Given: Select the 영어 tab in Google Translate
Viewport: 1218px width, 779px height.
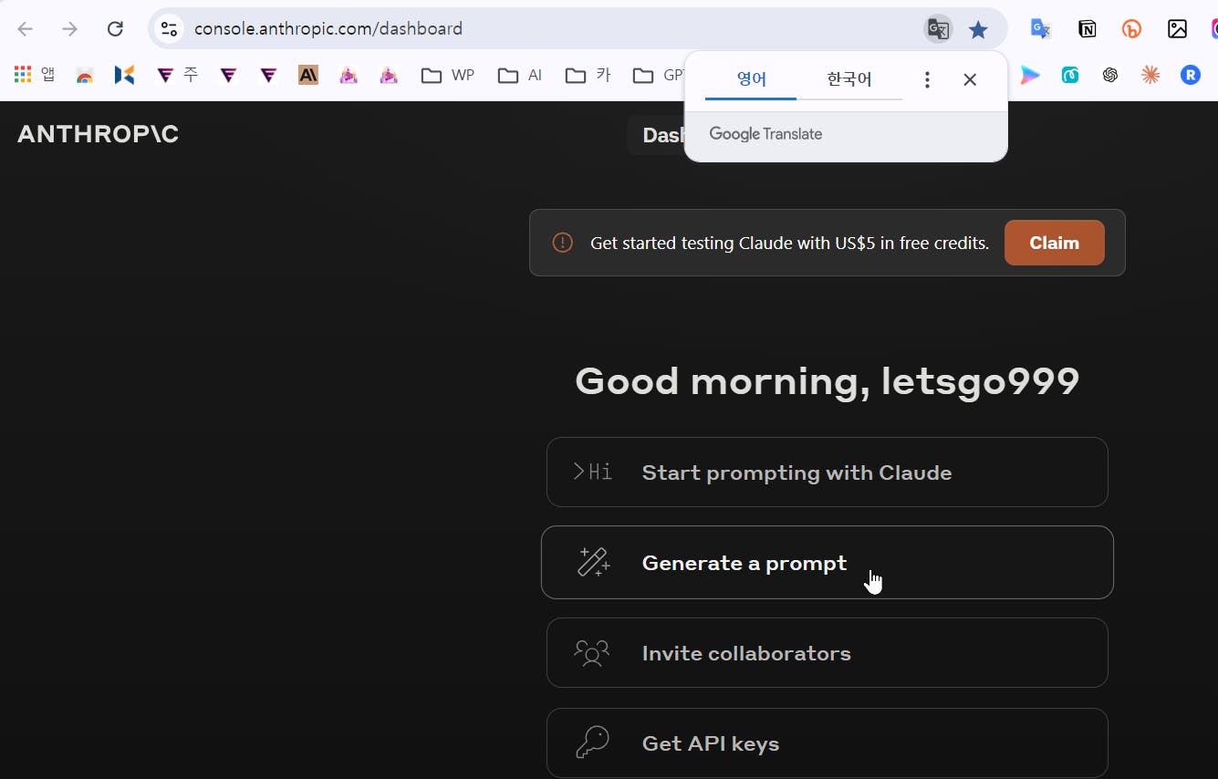Looking at the screenshot, I should pyautogui.click(x=751, y=79).
